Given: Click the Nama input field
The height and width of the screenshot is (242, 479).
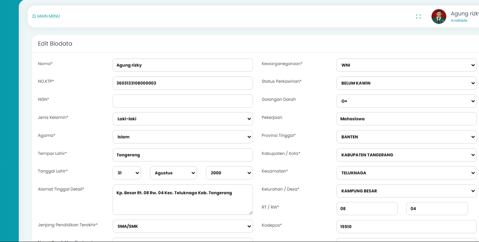Looking at the screenshot, I should pyautogui.click(x=183, y=65).
